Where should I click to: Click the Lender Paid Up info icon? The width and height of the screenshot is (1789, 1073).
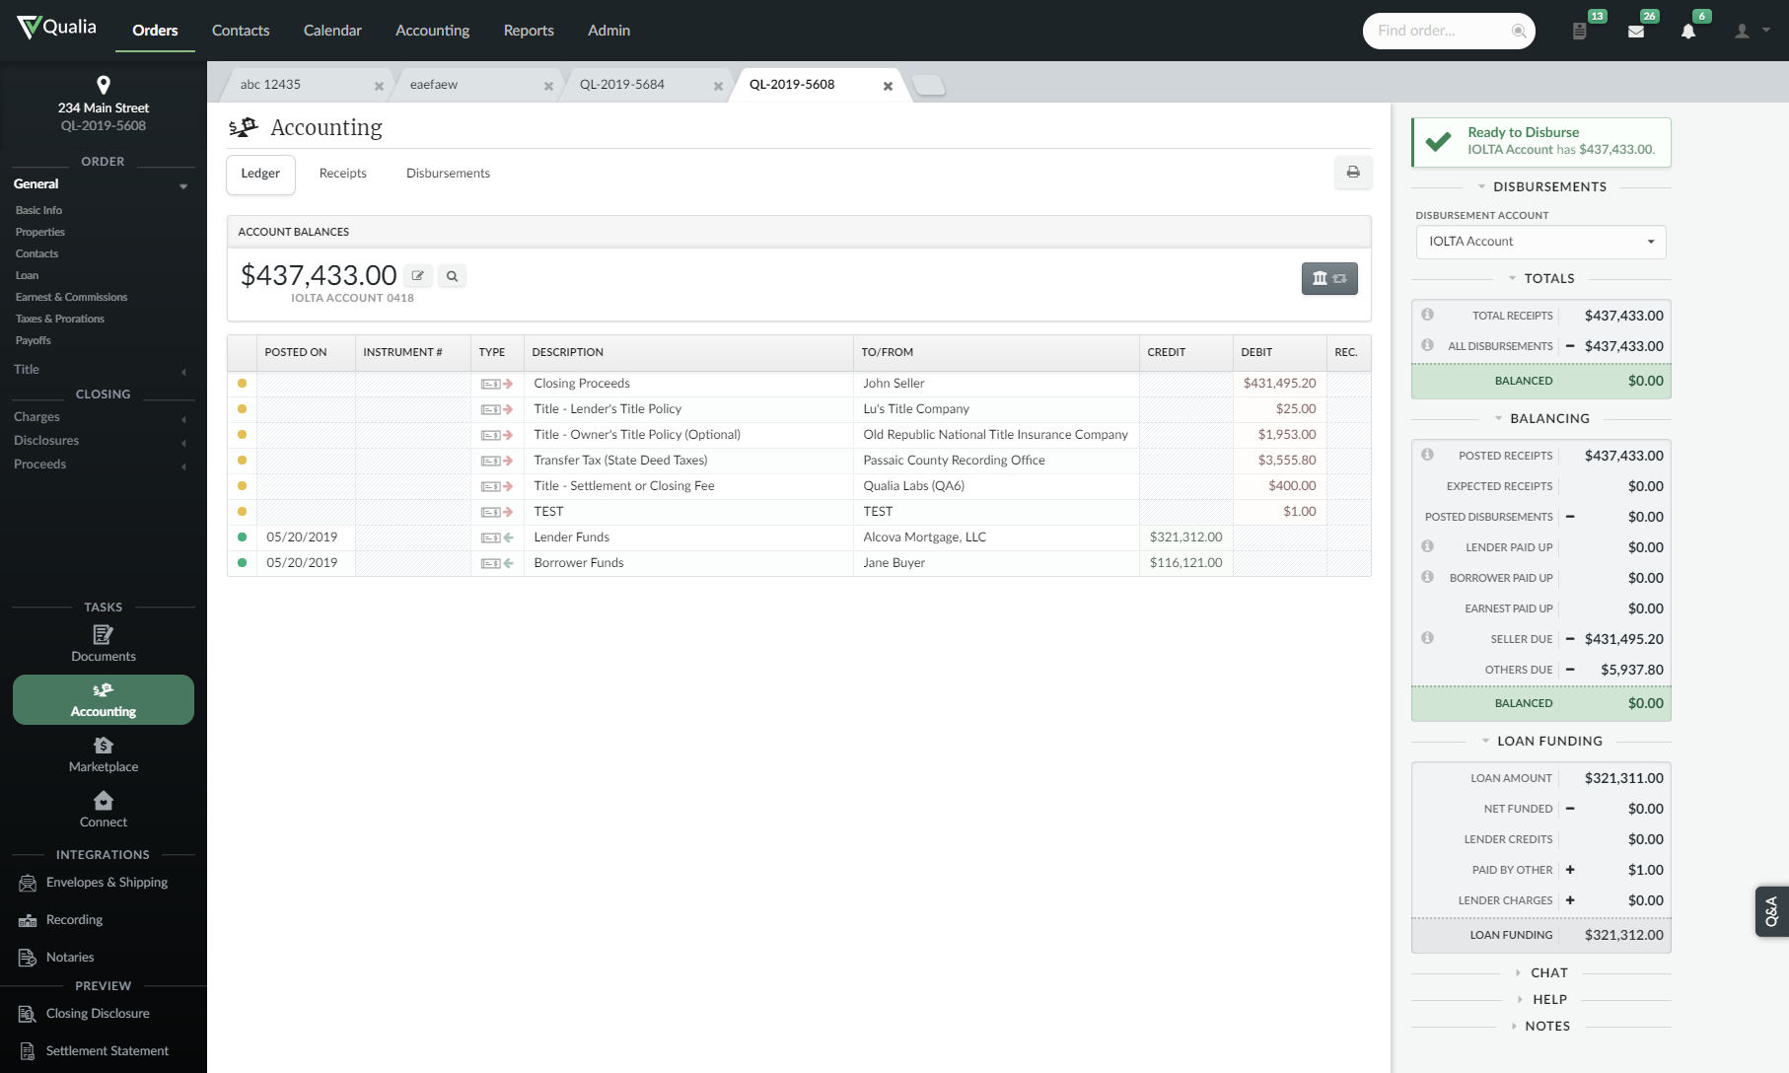pyautogui.click(x=1427, y=546)
